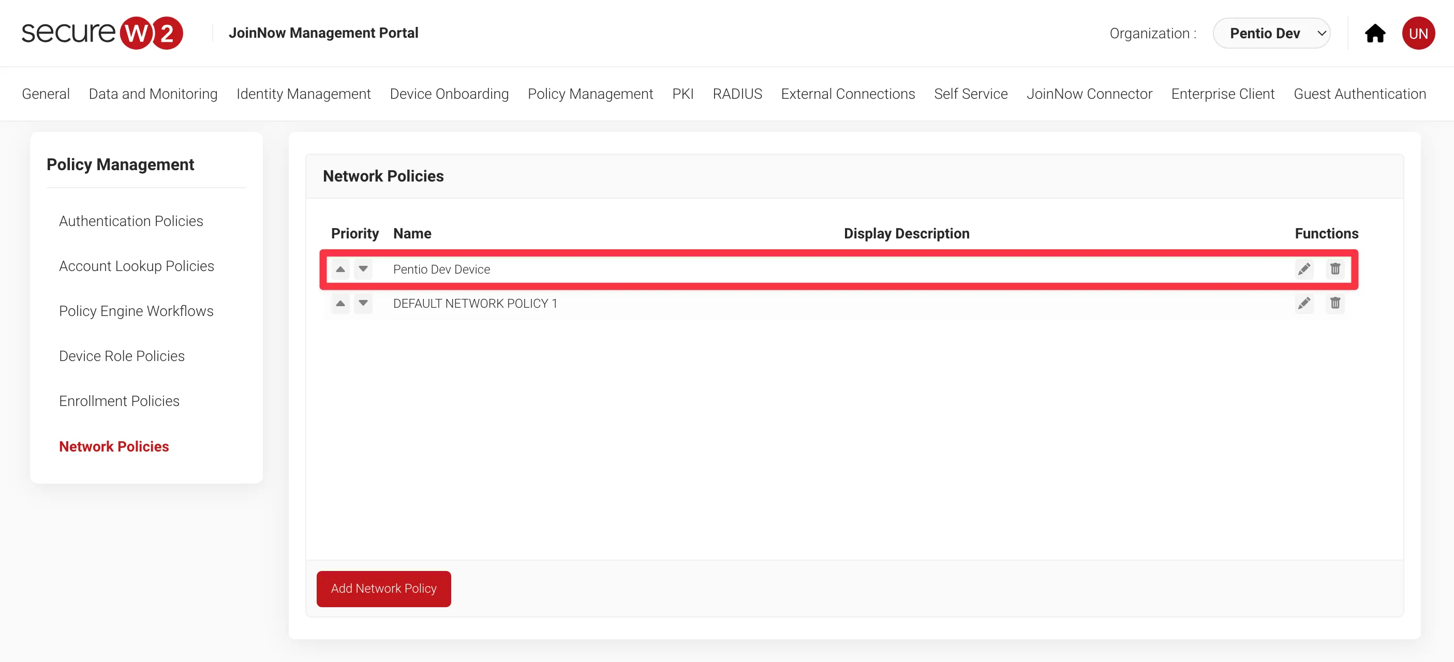Click the Priority column header

(x=355, y=234)
